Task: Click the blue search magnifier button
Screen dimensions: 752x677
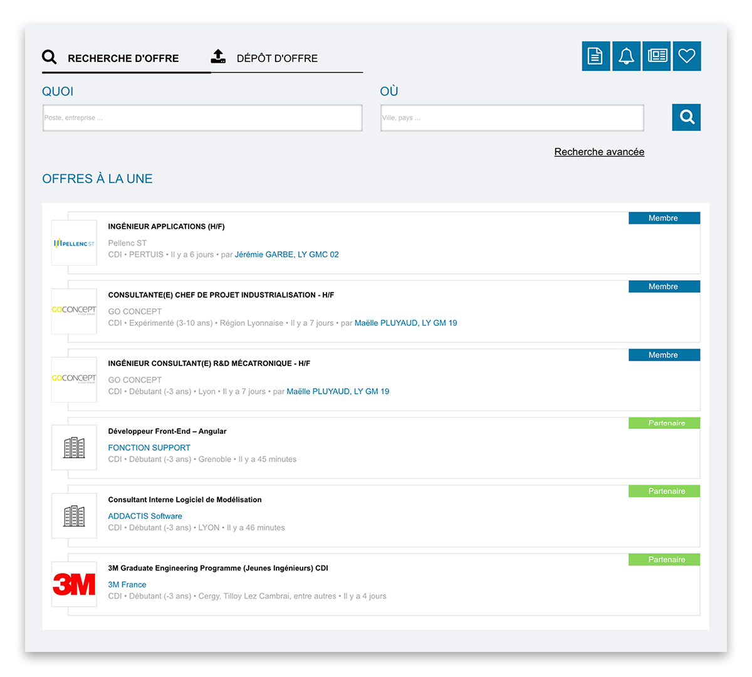Action: [x=686, y=117]
